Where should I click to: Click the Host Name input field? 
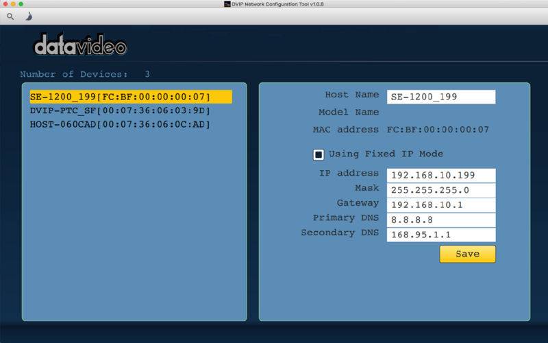click(441, 97)
